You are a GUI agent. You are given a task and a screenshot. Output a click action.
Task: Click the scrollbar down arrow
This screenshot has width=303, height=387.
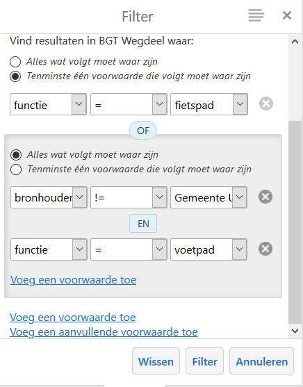[295, 331]
